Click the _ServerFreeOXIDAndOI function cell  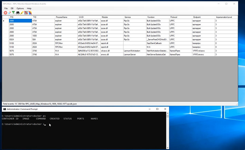point(158,40)
